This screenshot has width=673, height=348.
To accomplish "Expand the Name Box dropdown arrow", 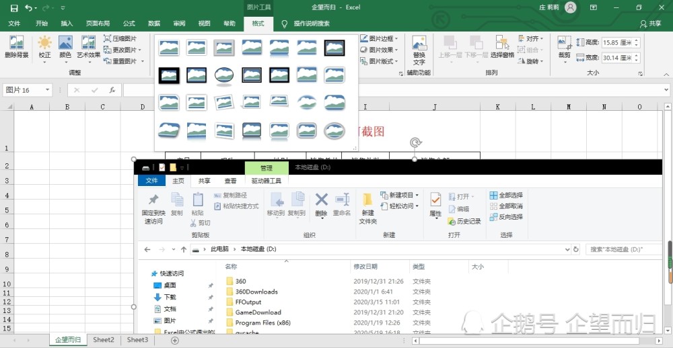I will tap(47, 90).
